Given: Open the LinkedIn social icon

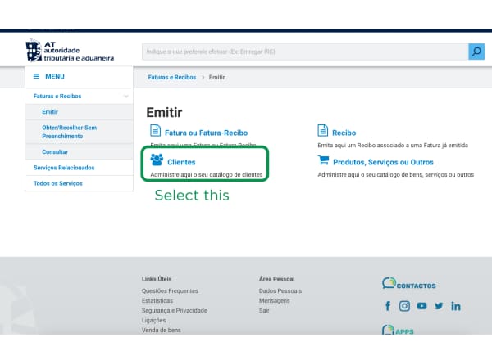Looking at the screenshot, I should coord(456,306).
